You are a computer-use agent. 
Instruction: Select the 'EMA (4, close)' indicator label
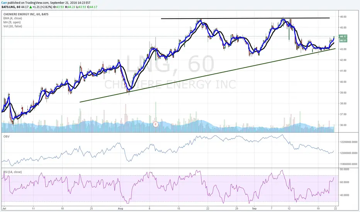click(13, 18)
